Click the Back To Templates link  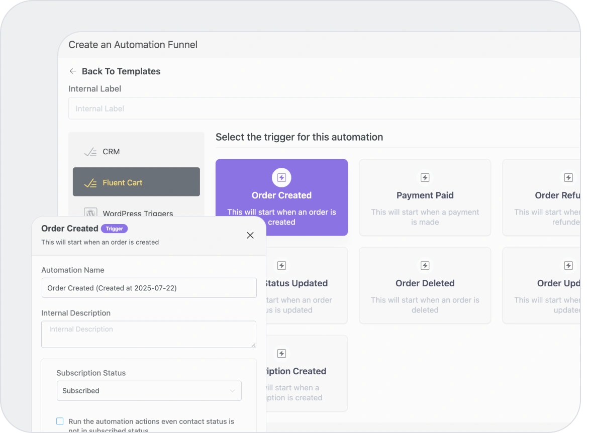point(122,71)
